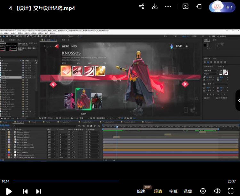Select the green-framed knight skin thumbnail
This screenshot has height=196, width=240.
point(83,99)
